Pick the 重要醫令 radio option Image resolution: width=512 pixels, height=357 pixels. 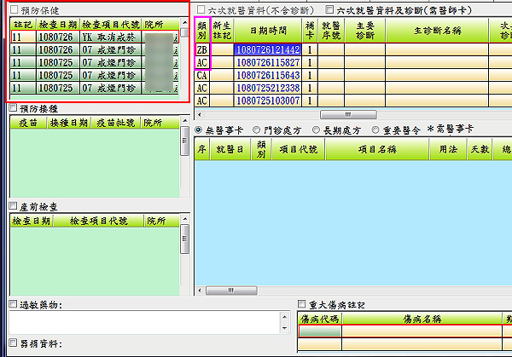(375, 130)
